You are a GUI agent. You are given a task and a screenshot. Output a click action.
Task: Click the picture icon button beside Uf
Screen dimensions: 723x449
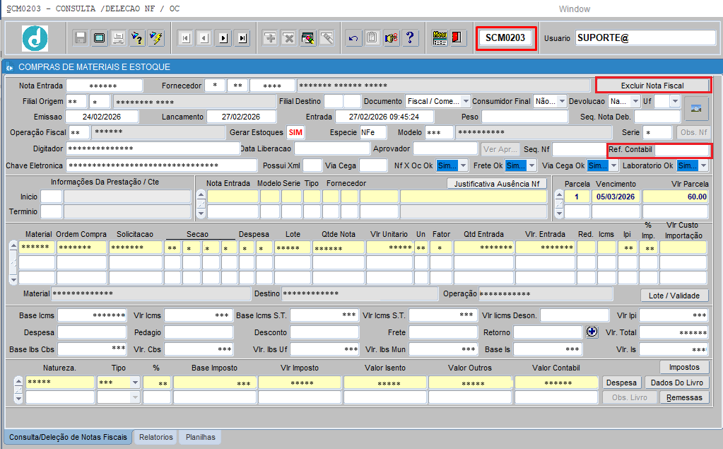pos(696,108)
